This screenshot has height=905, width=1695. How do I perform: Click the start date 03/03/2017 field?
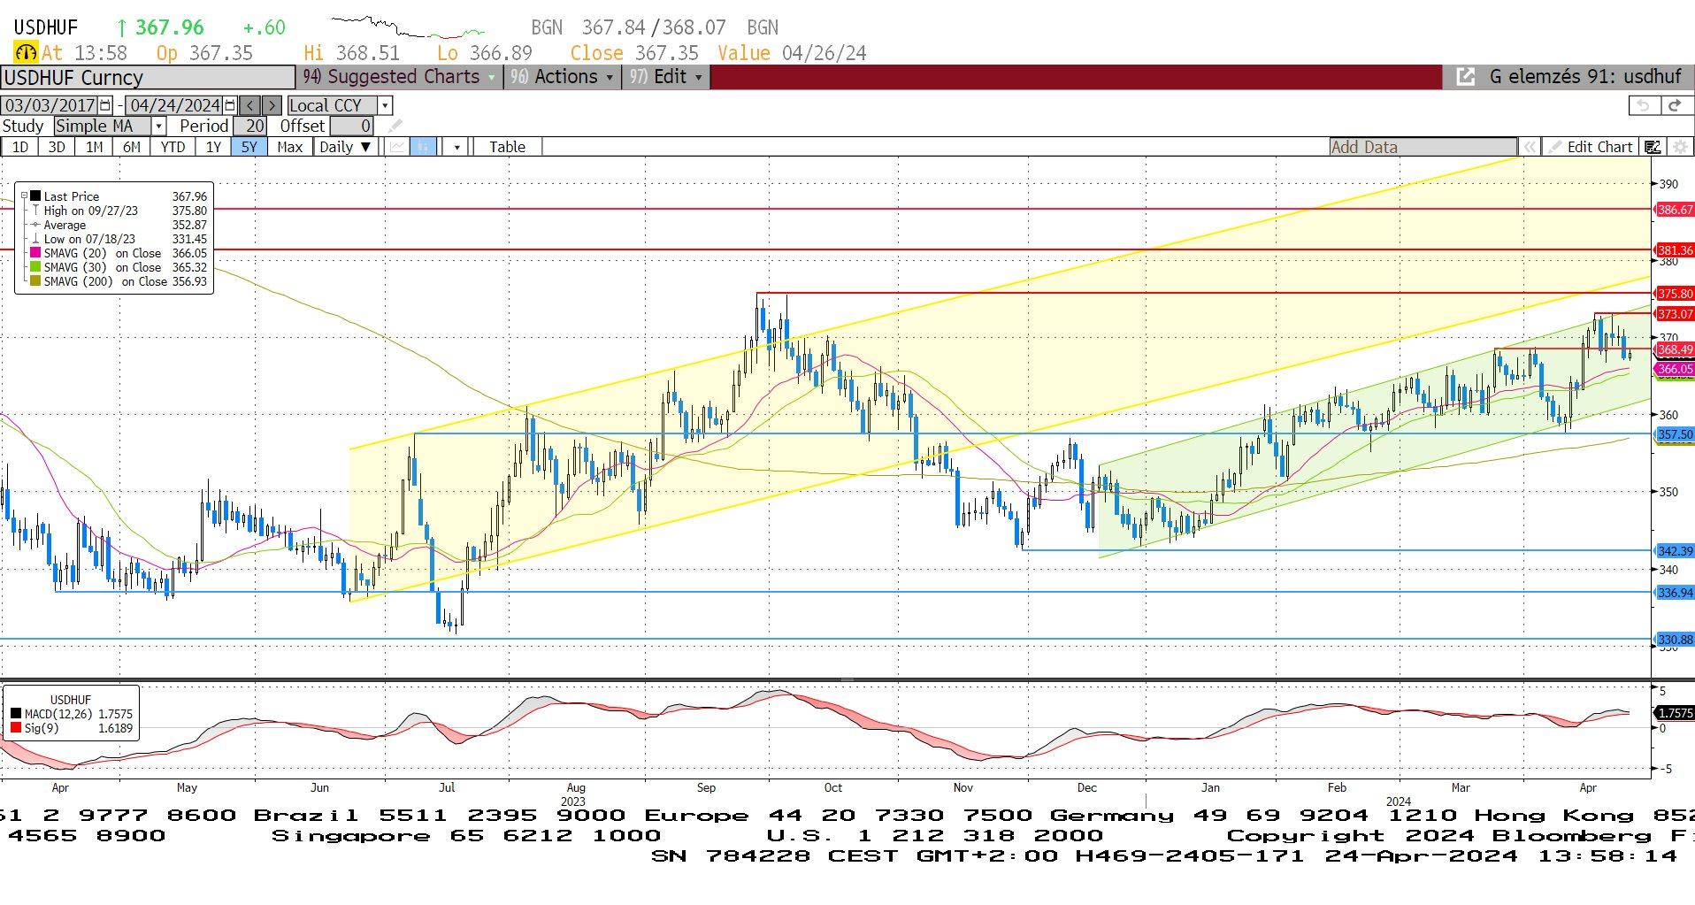(x=50, y=105)
